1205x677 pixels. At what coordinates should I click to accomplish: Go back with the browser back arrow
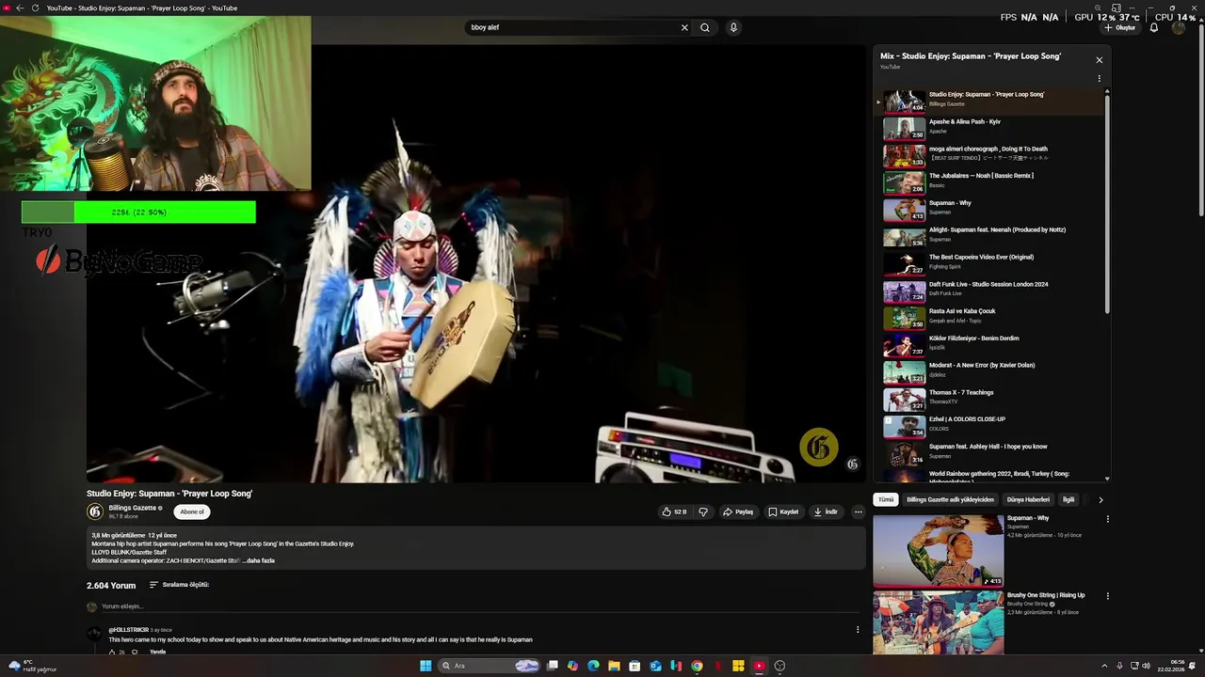pos(20,8)
